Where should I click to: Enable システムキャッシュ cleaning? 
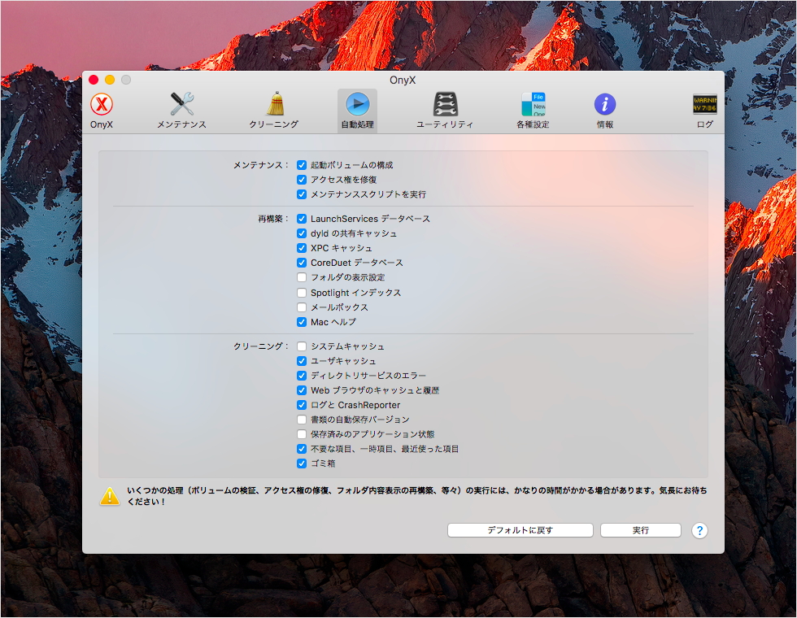point(302,346)
